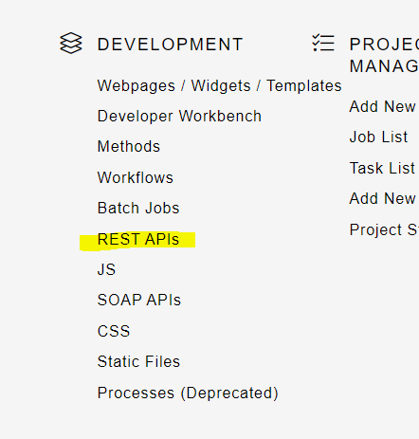Viewport: 419px width, 439px height.
Task: Open SOAP APIs
Action: tap(139, 300)
